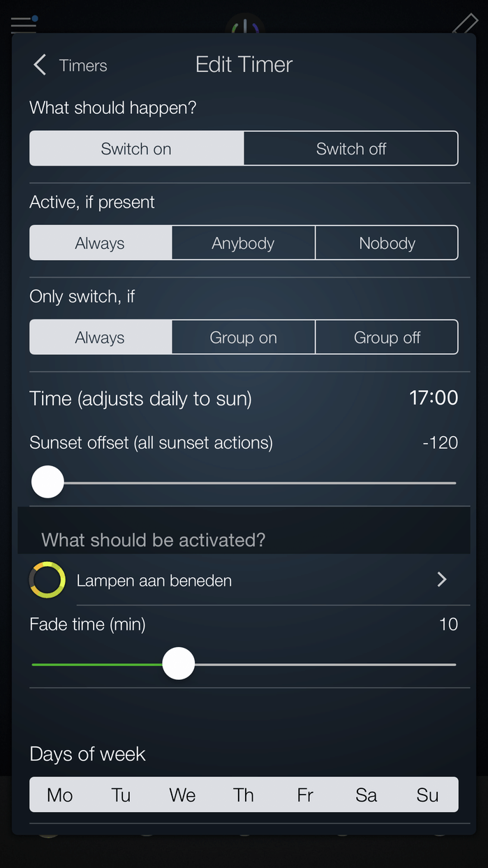488x868 pixels.
Task: Tap the back chevron icon
Action: pos(40,66)
